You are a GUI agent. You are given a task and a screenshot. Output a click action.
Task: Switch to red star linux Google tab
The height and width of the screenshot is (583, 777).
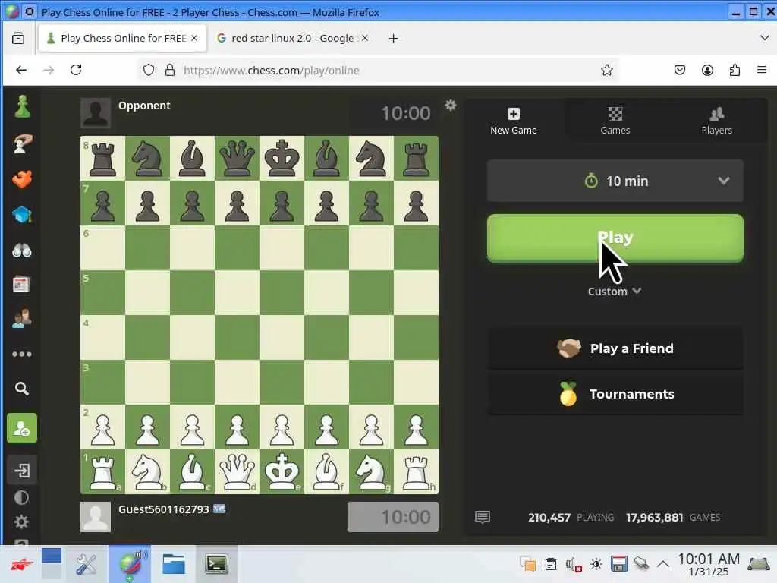[292, 38]
